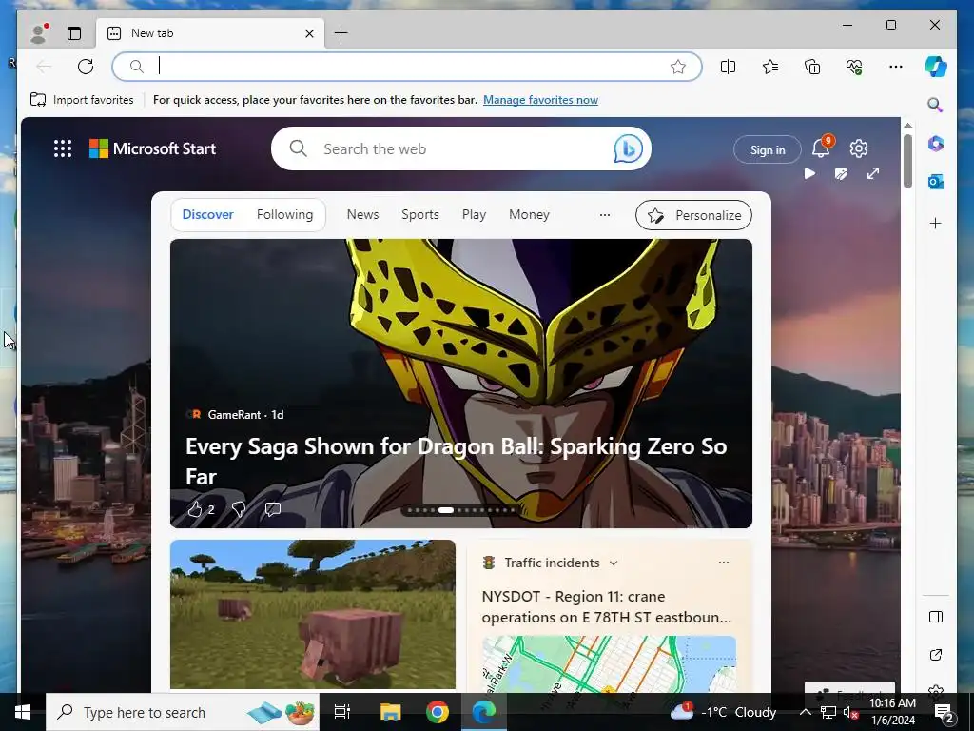
Task: Dislike the GameRant article thumbs down
Action: pos(238,510)
